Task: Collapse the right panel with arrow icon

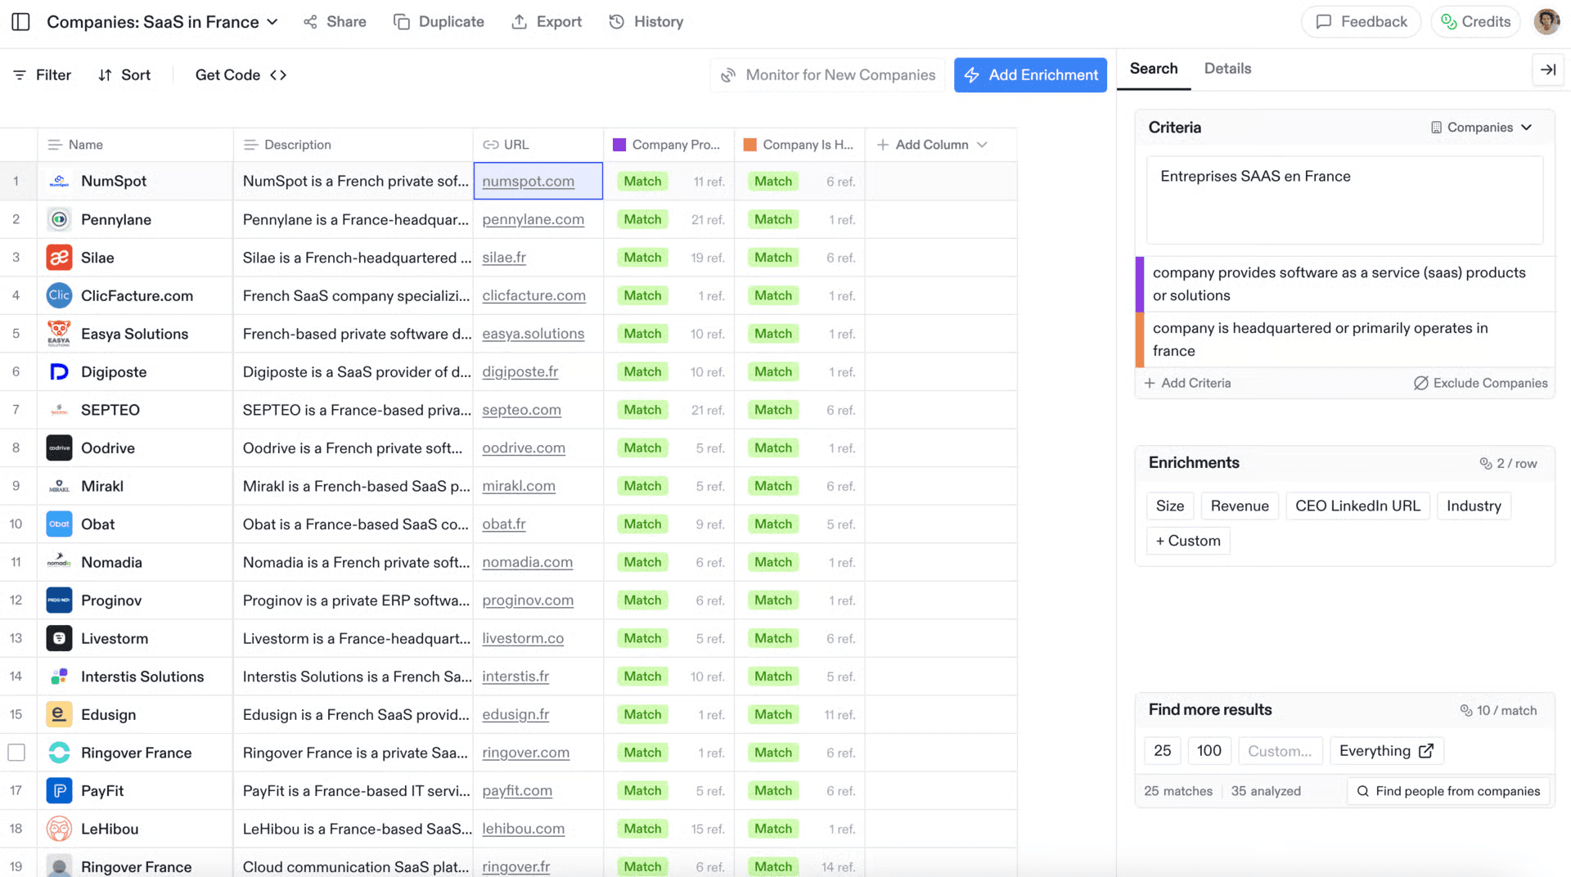Action: click(x=1548, y=70)
